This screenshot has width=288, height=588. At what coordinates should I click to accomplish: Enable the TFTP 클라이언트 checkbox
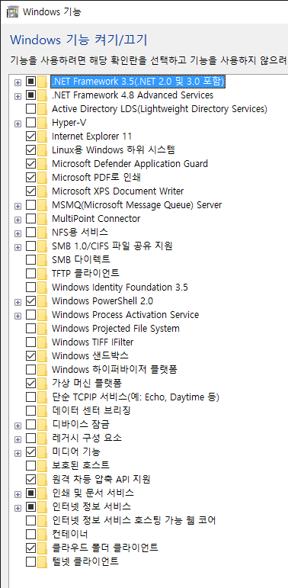click(30, 273)
